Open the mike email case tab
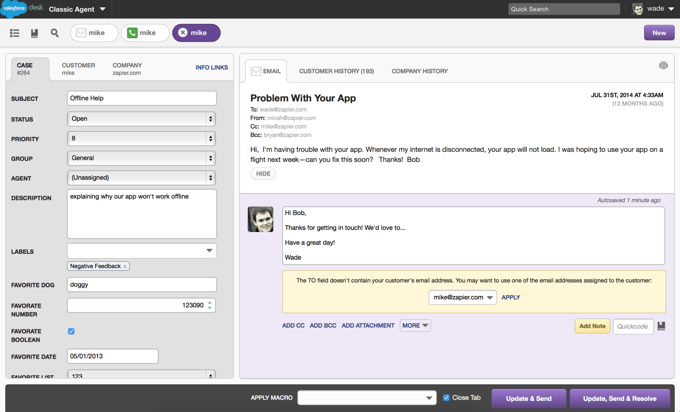680x412 pixels. point(94,33)
